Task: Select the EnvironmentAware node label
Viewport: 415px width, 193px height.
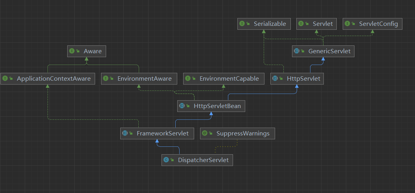Action: [144, 79]
